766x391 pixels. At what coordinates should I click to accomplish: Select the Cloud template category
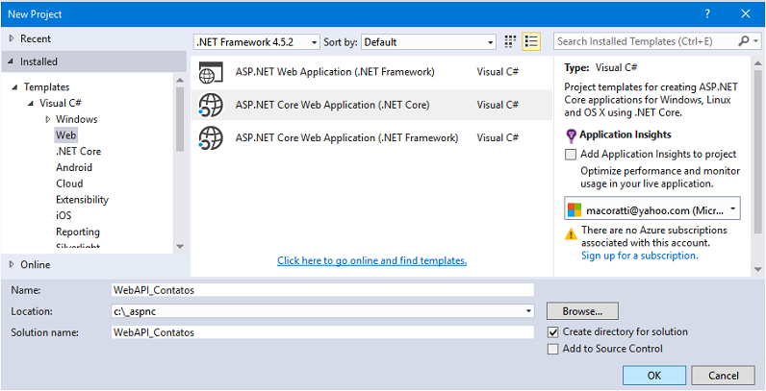click(x=69, y=183)
